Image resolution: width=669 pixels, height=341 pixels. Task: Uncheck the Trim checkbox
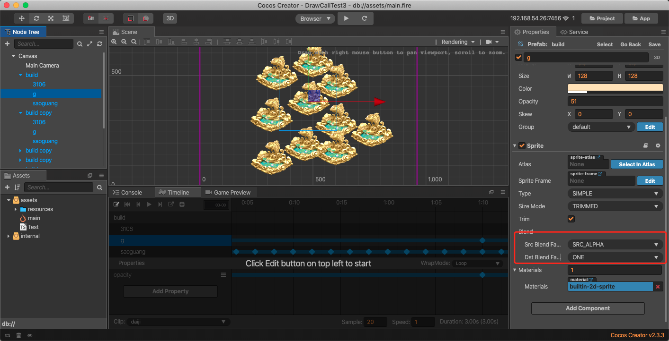[x=571, y=219]
